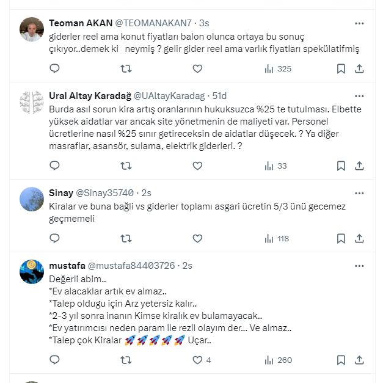Image resolution: width=383 pixels, height=383 pixels.
Task: Click Sinay's profile avatar
Action: coord(31,199)
